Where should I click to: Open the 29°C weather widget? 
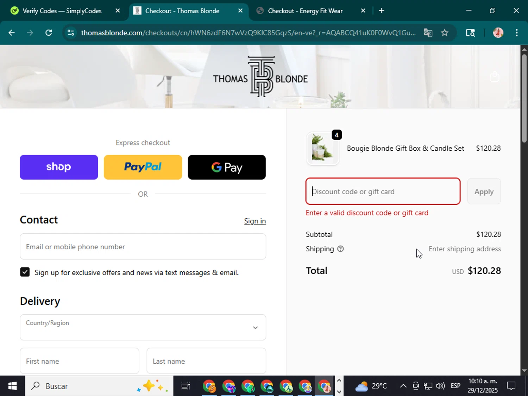[x=371, y=386]
